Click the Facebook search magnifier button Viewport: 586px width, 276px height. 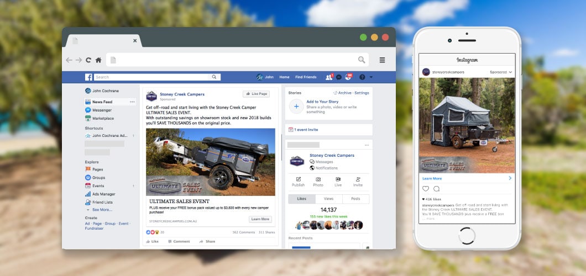tap(214, 77)
